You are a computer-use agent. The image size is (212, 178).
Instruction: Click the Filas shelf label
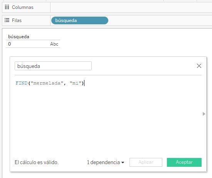[x=17, y=20]
